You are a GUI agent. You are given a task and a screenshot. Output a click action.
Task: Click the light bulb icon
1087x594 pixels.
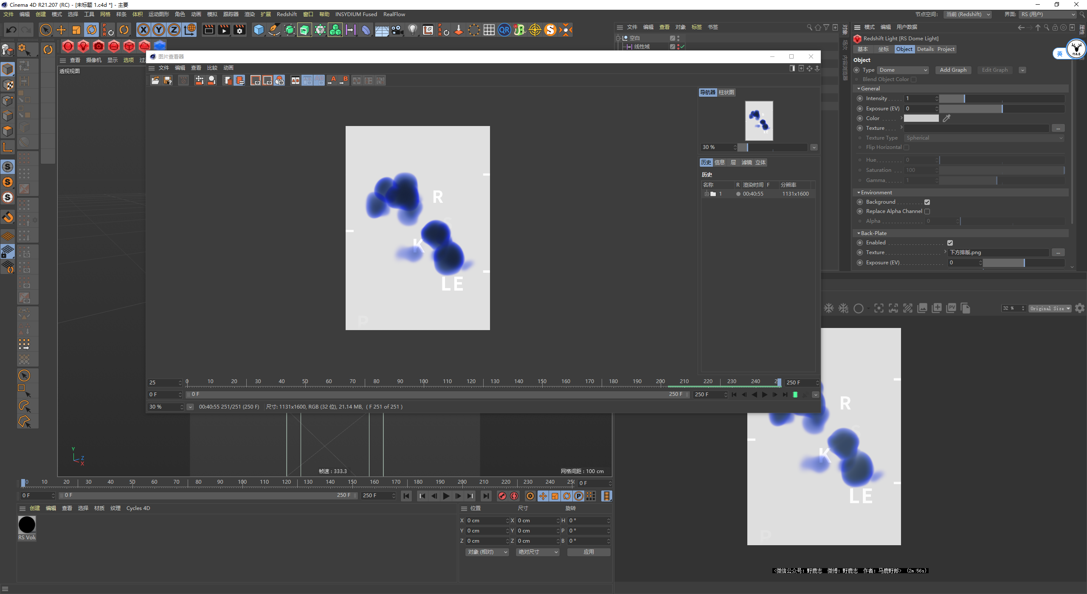412,30
